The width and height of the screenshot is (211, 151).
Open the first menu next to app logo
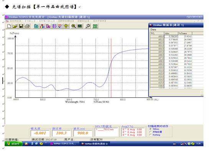coord(15,21)
